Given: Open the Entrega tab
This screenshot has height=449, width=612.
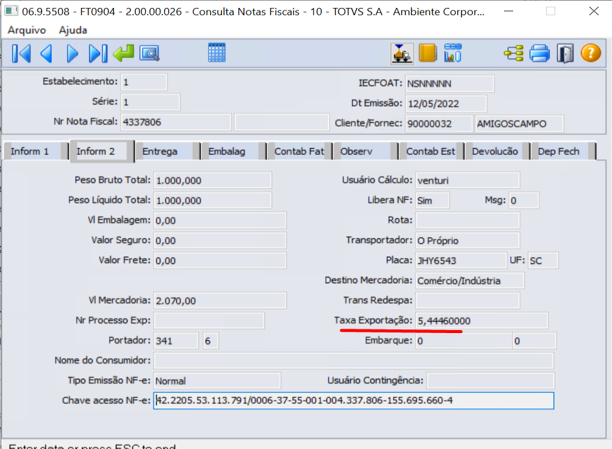Looking at the screenshot, I should click(x=168, y=151).
